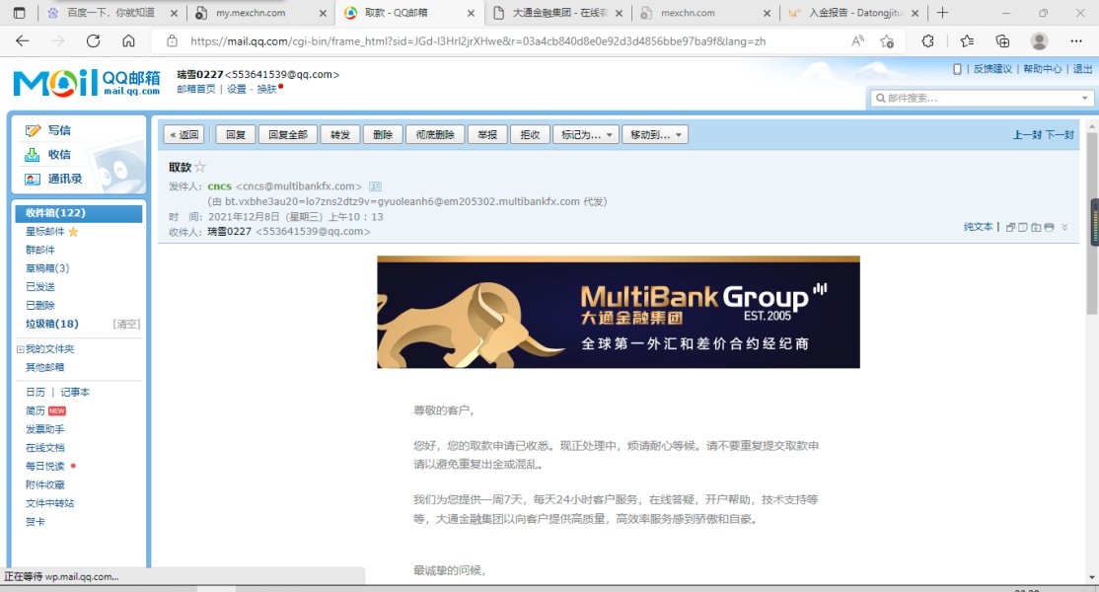Image resolution: width=1099 pixels, height=592 pixels.
Task: Click 举报 to report email
Action: click(487, 134)
